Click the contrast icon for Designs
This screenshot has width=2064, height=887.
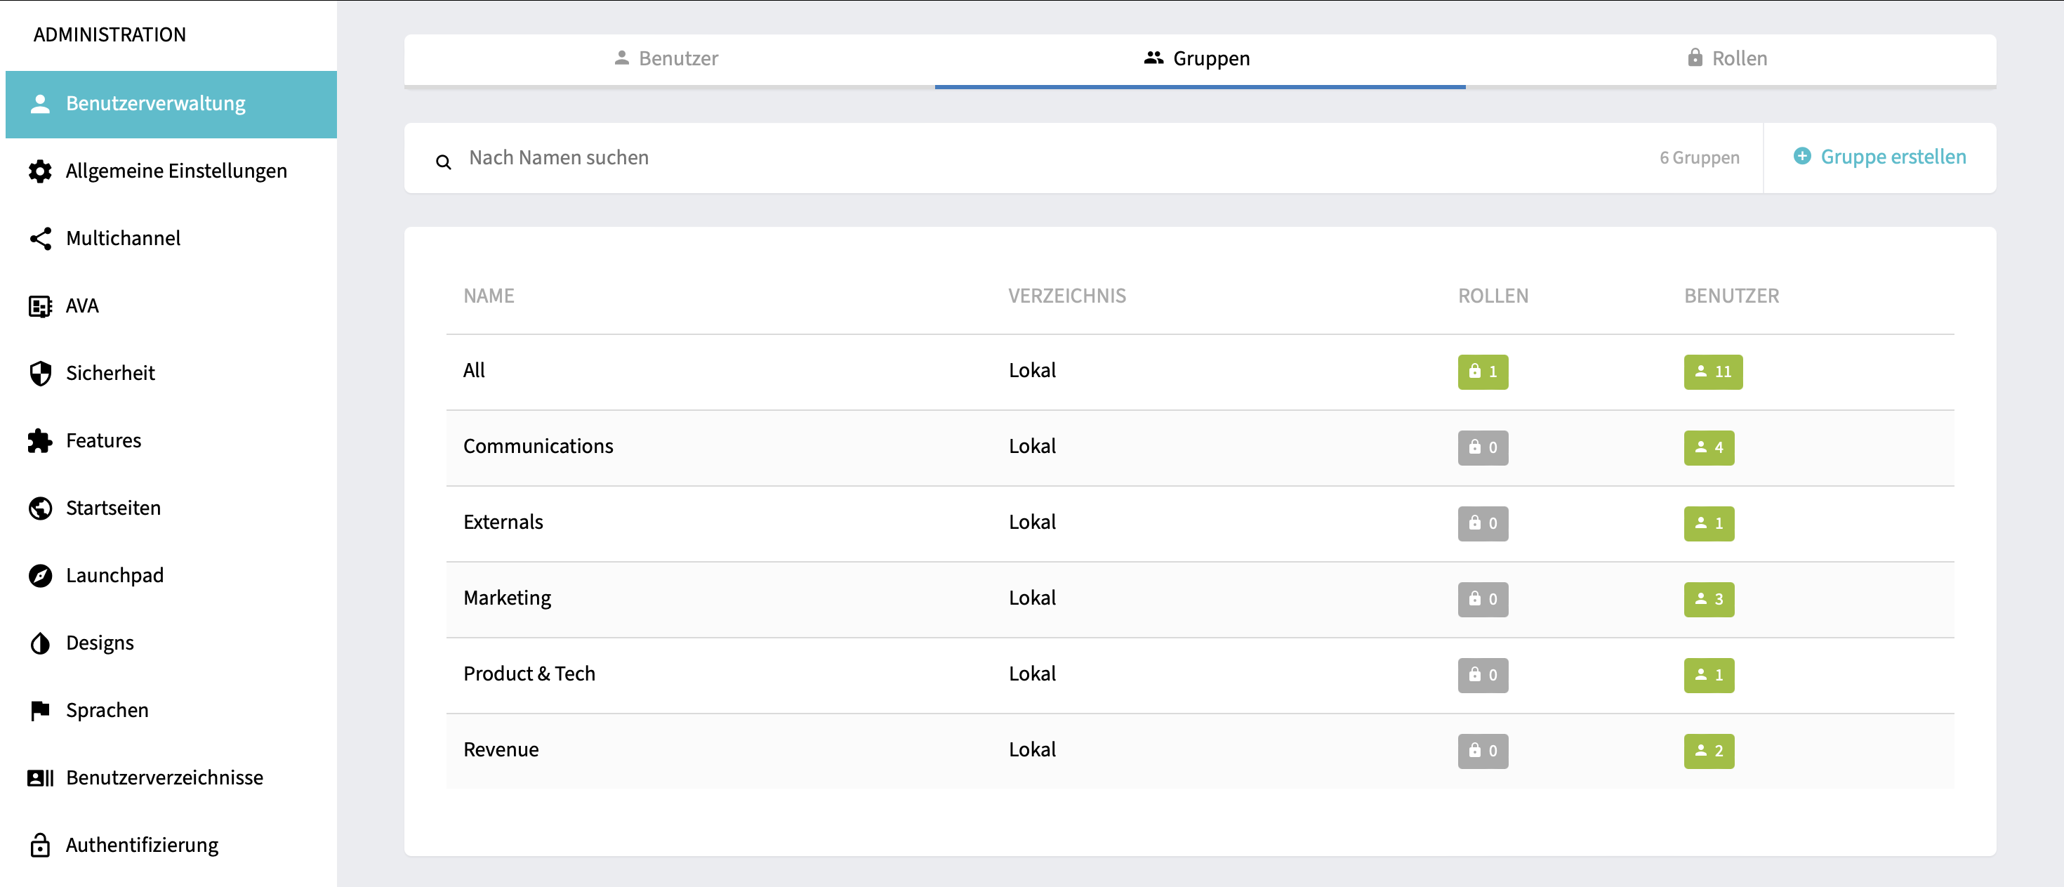coord(40,643)
